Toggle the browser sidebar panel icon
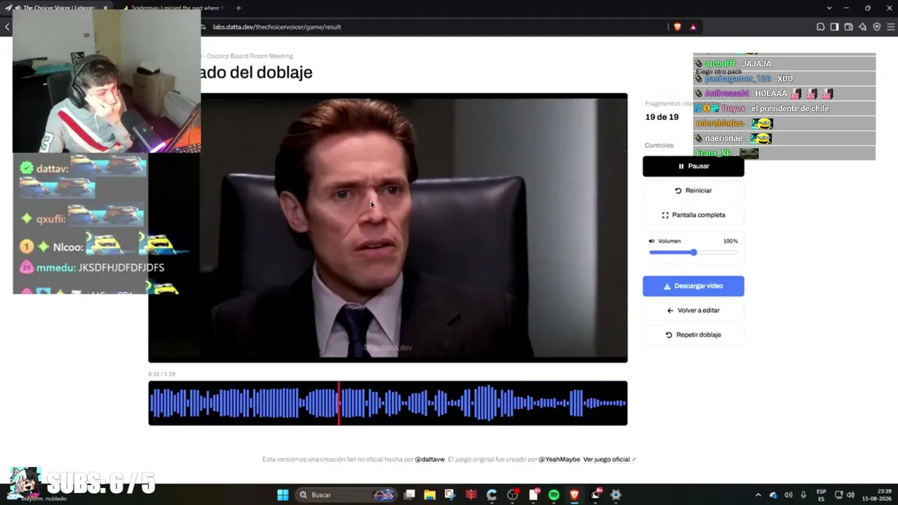 834,27
